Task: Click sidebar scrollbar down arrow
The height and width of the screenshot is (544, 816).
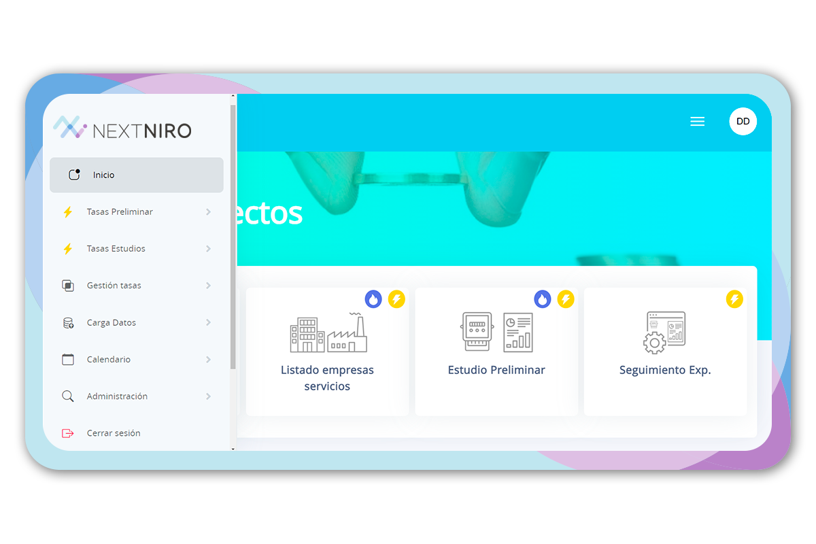Action: [233, 448]
